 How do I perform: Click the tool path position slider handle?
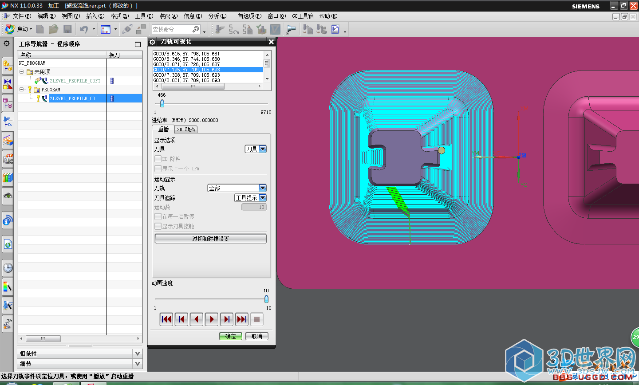pos(162,103)
